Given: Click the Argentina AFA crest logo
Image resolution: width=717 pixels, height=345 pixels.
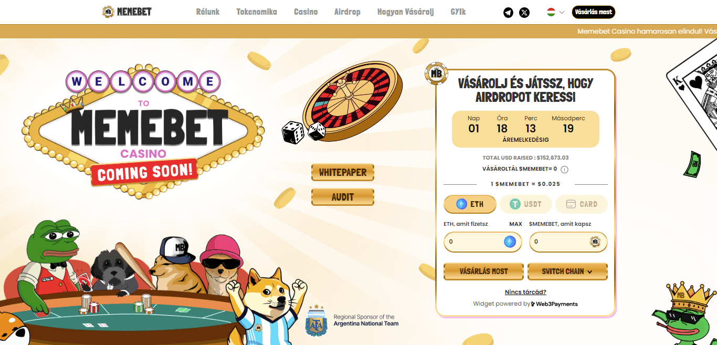Looking at the screenshot, I should (x=316, y=320).
